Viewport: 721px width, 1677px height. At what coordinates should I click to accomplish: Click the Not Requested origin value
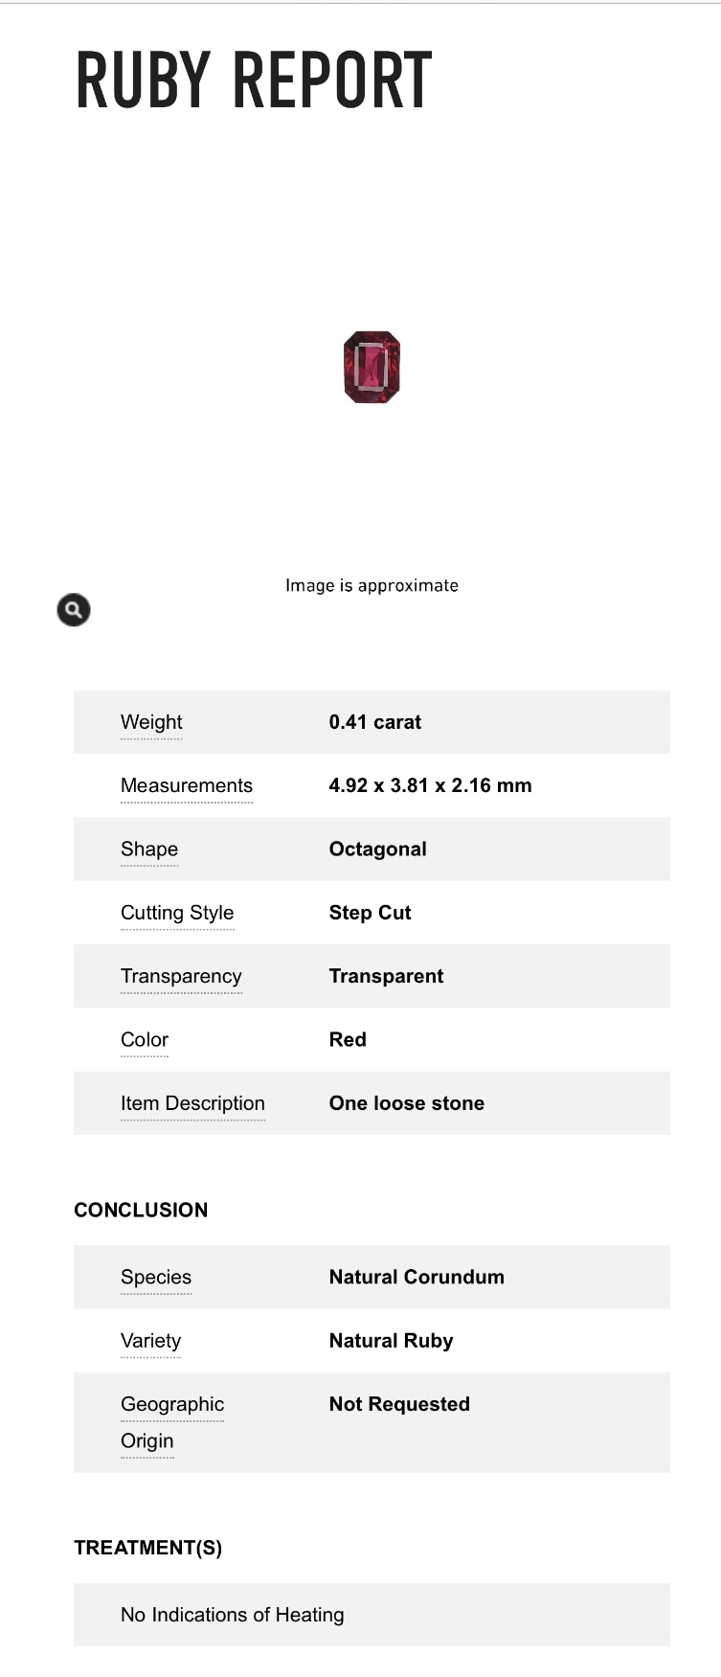399,1404
